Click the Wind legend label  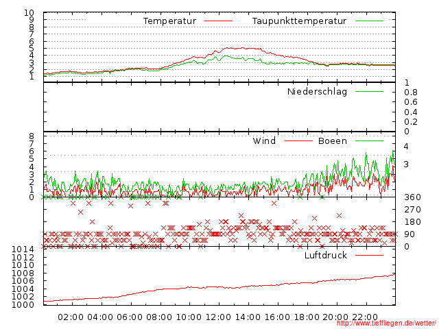click(x=264, y=141)
